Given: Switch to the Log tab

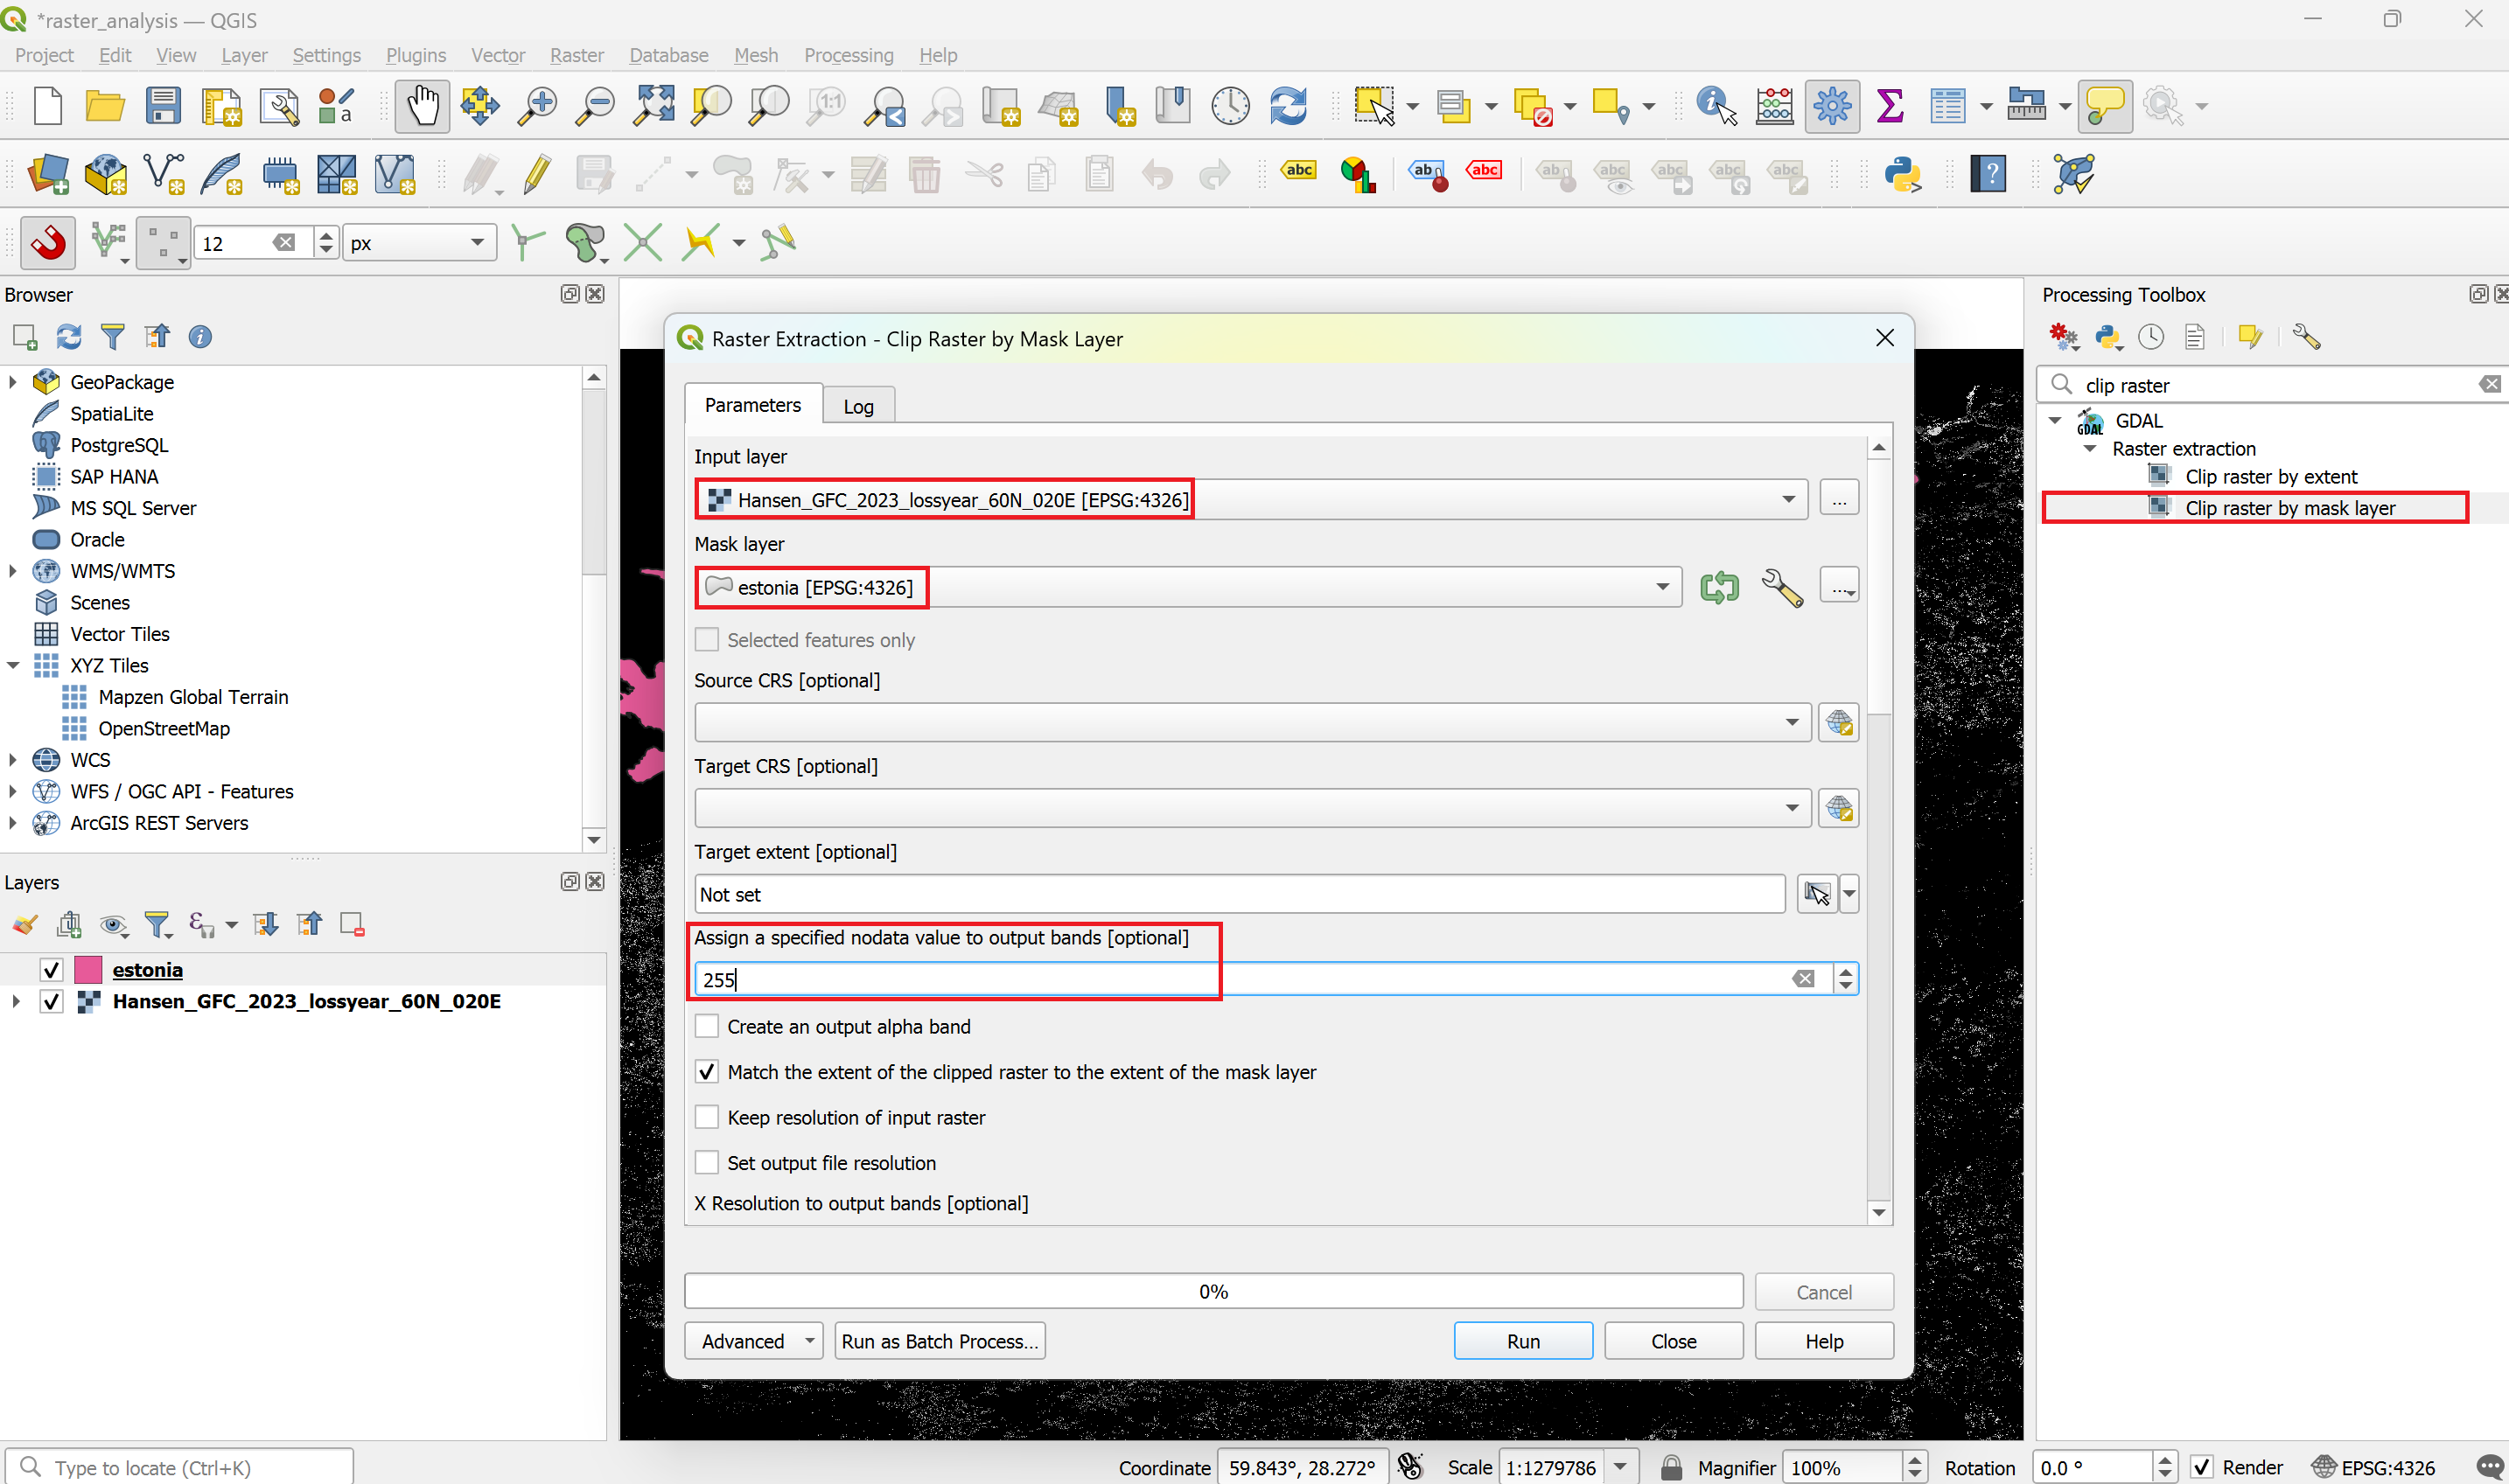Looking at the screenshot, I should [x=857, y=406].
